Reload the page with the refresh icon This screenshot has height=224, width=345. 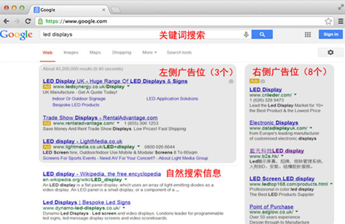click(x=28, y=21)
